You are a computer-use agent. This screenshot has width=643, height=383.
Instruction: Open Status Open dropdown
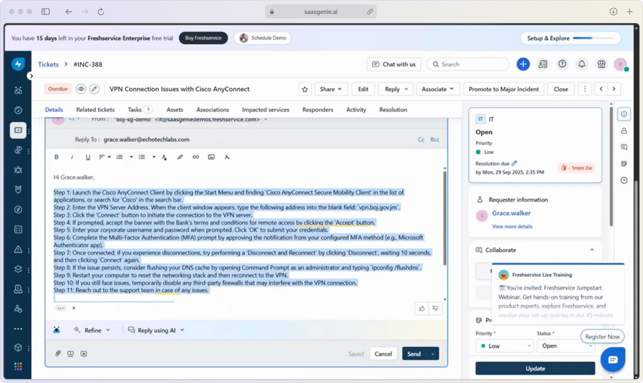(566, 346)
